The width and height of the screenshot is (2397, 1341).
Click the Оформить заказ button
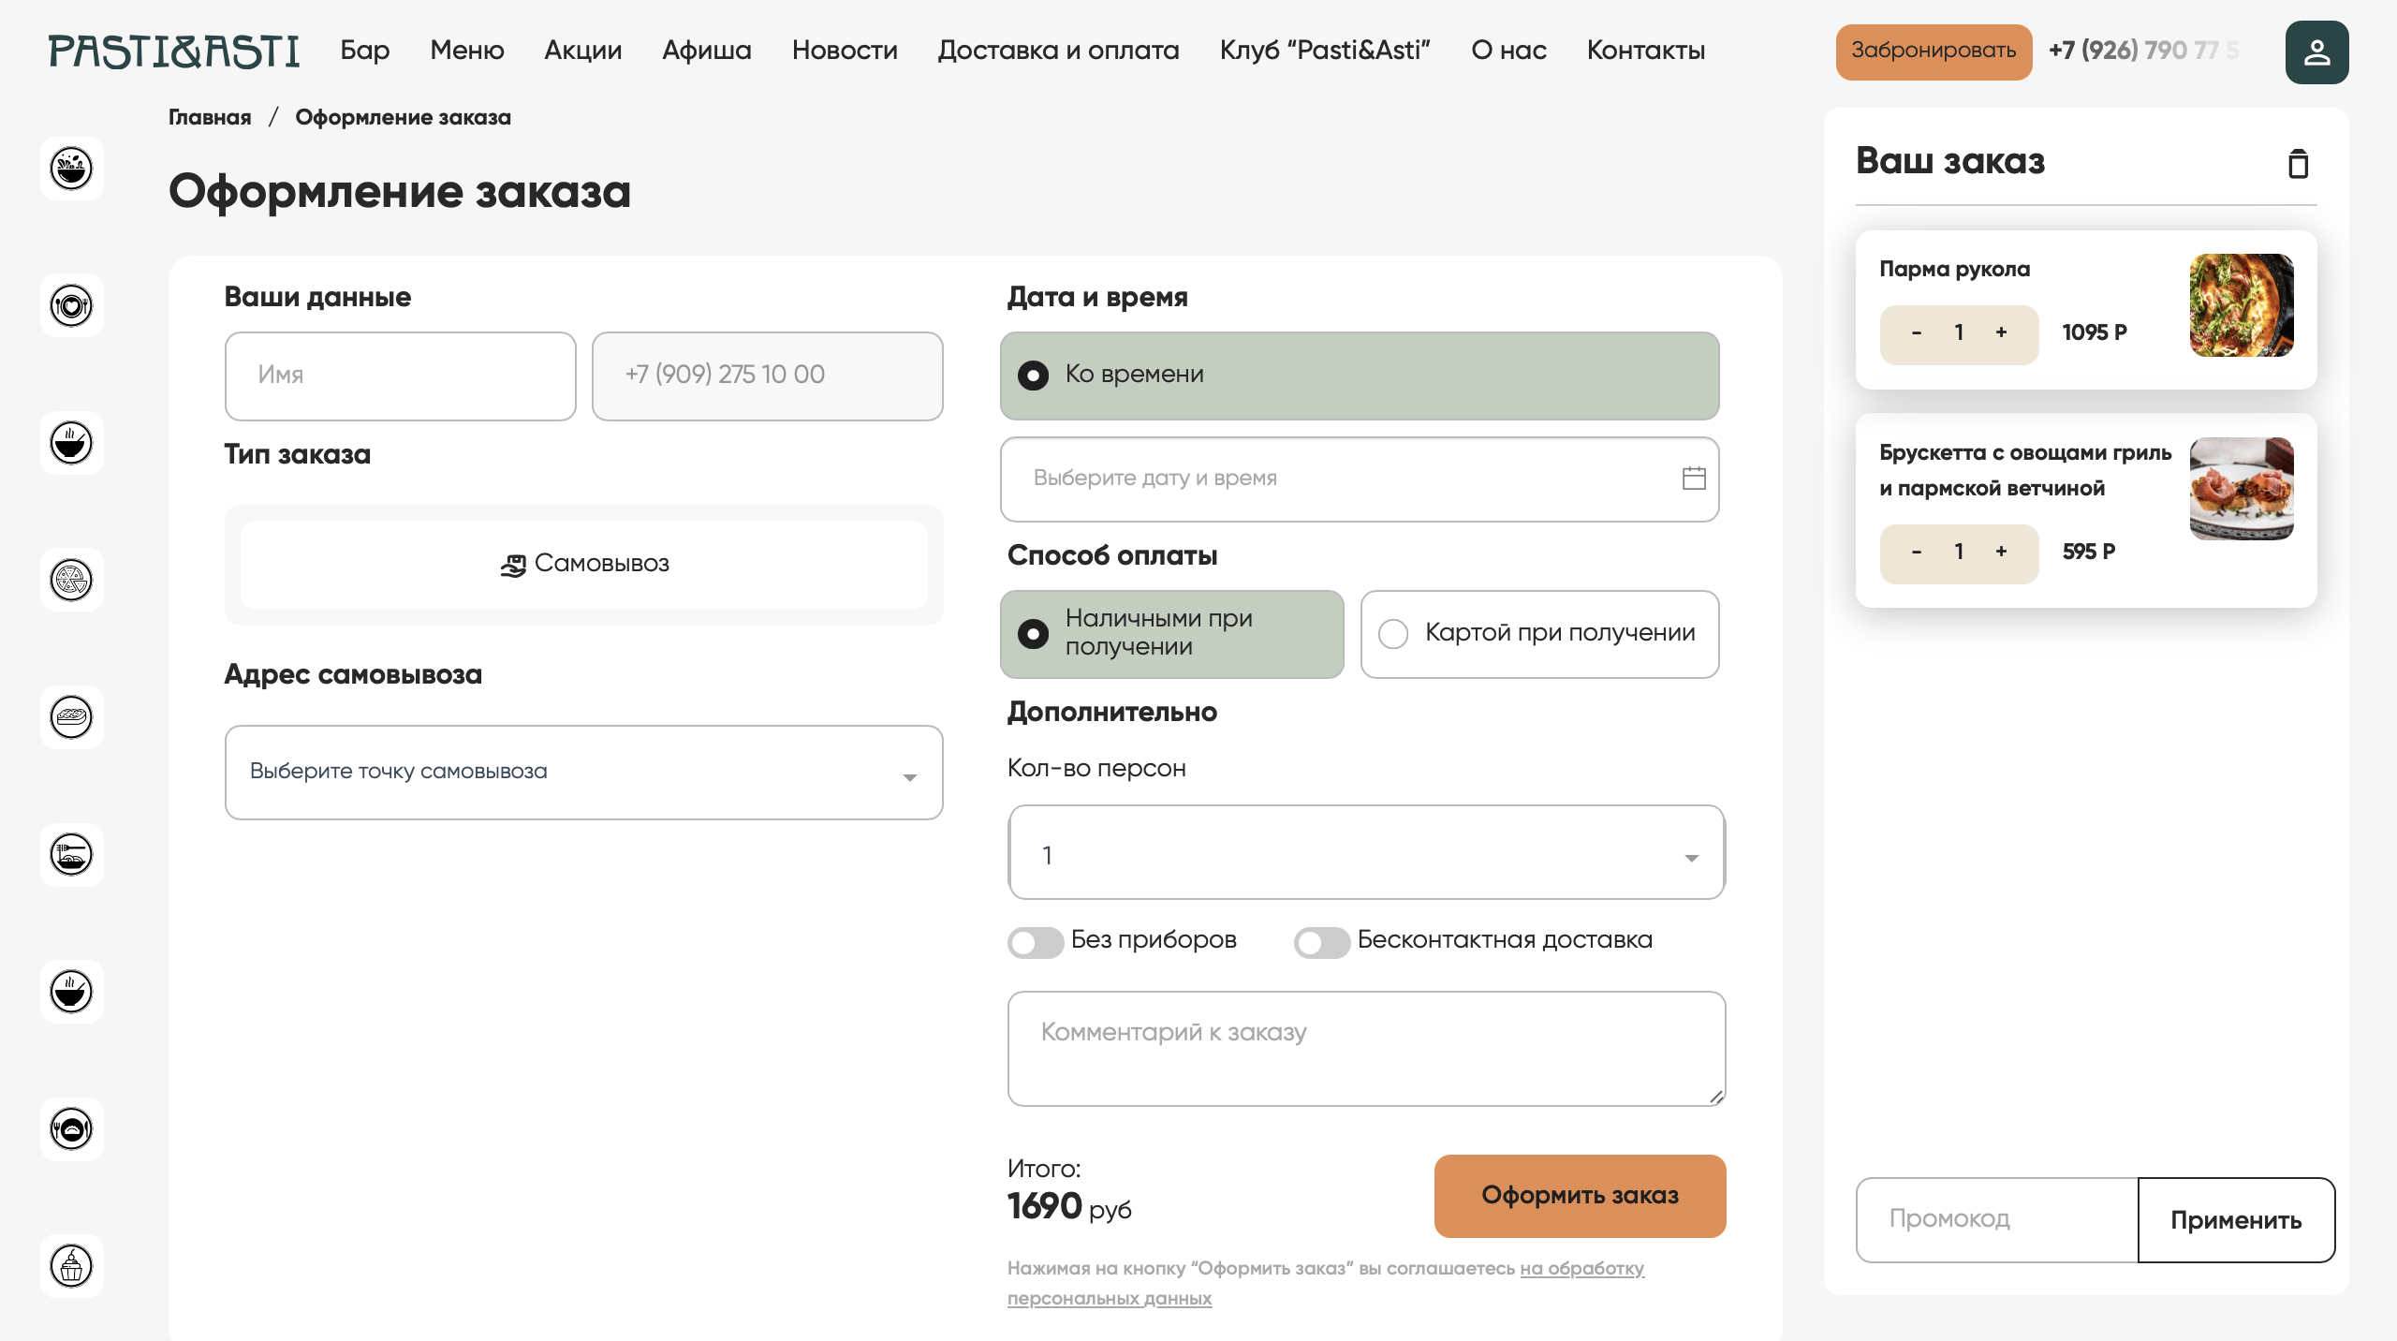click(x=1580, y=1196)
